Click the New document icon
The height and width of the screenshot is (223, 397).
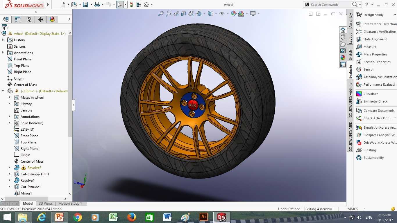(x=63, y=5)
